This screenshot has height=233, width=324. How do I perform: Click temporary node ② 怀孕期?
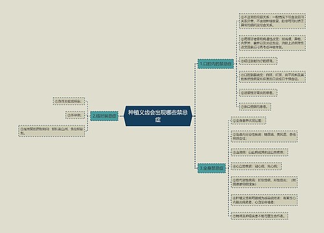(x=75, y=115)
